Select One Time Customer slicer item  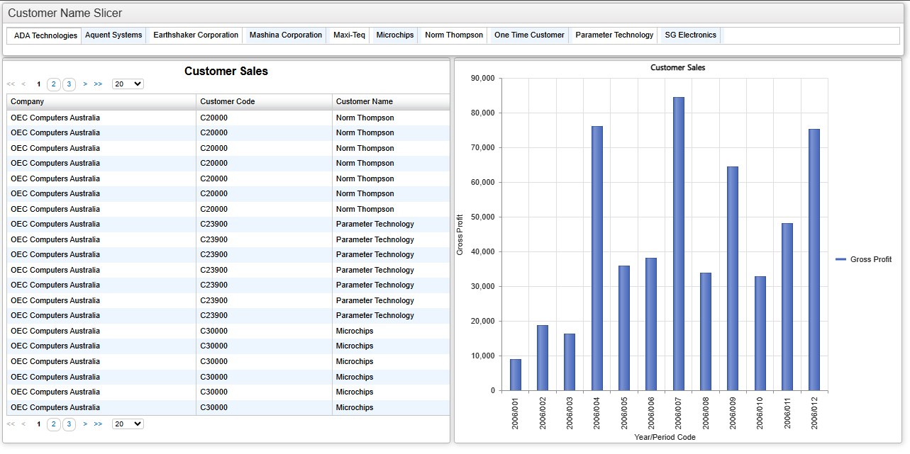529,35
